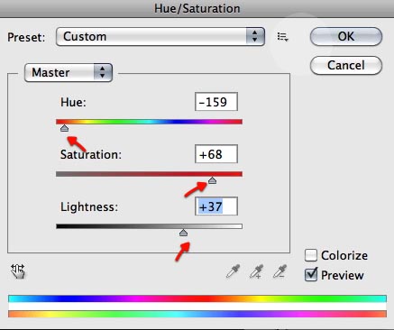Select the plain Eyedropper tool
This screenshot has height=330, width=394.
point(233,271)
